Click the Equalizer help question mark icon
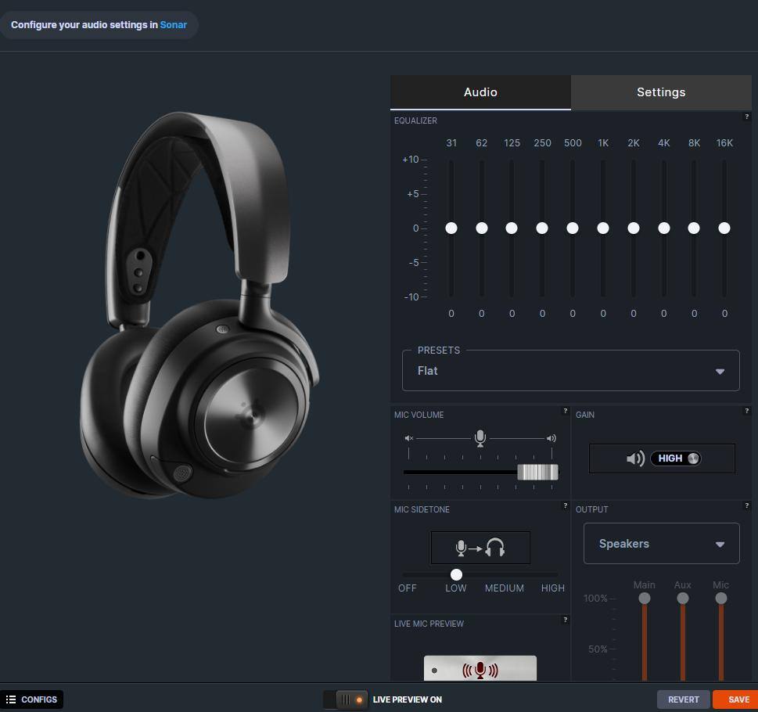Image resolution: width=758 pixels, height=712 pixels. (x=746, y=117)
